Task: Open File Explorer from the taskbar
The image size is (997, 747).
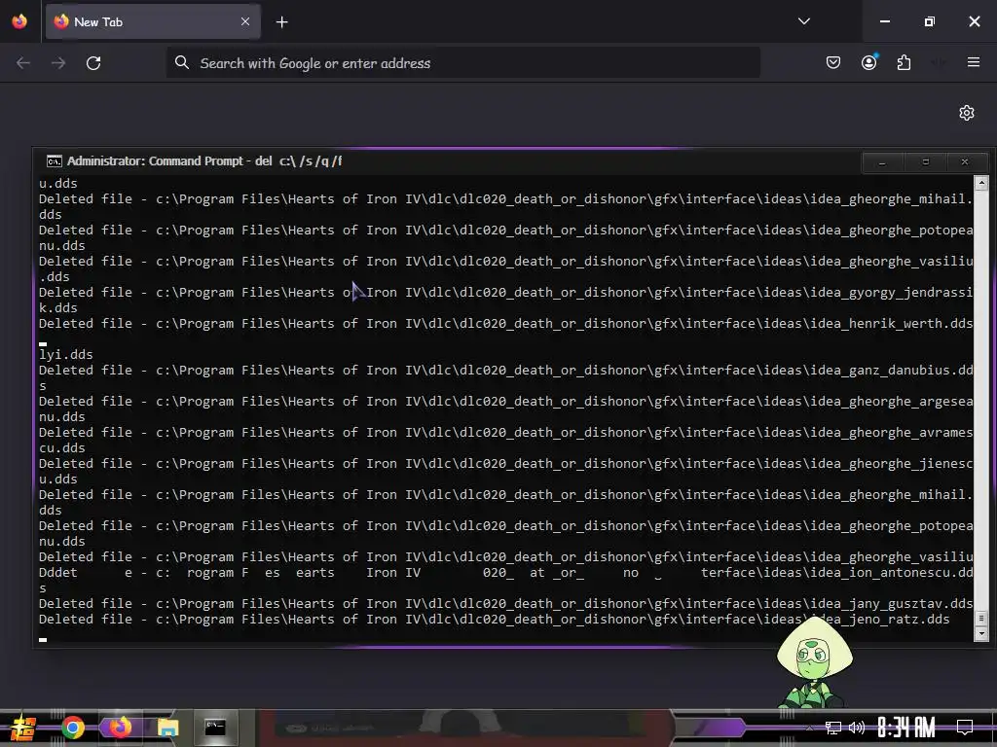Action: [167, 728]
